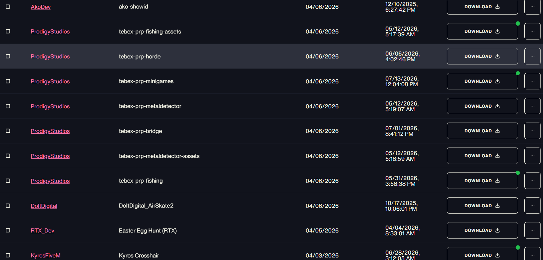The width and height of the screenshot is (543, 260).
Task: Select the tebex-prp-horde row checkbox
Action: [x=8, y=56]
